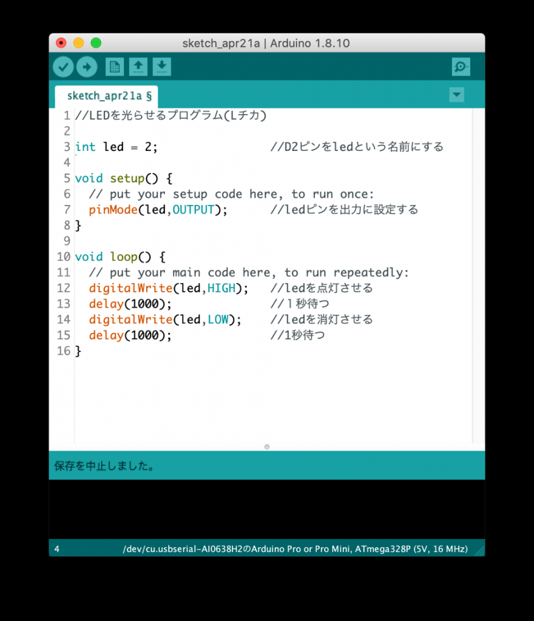This screenshot has height=621, width=534.
Task: Click the line number indicator '4' in footer
Action: point(56,549)
